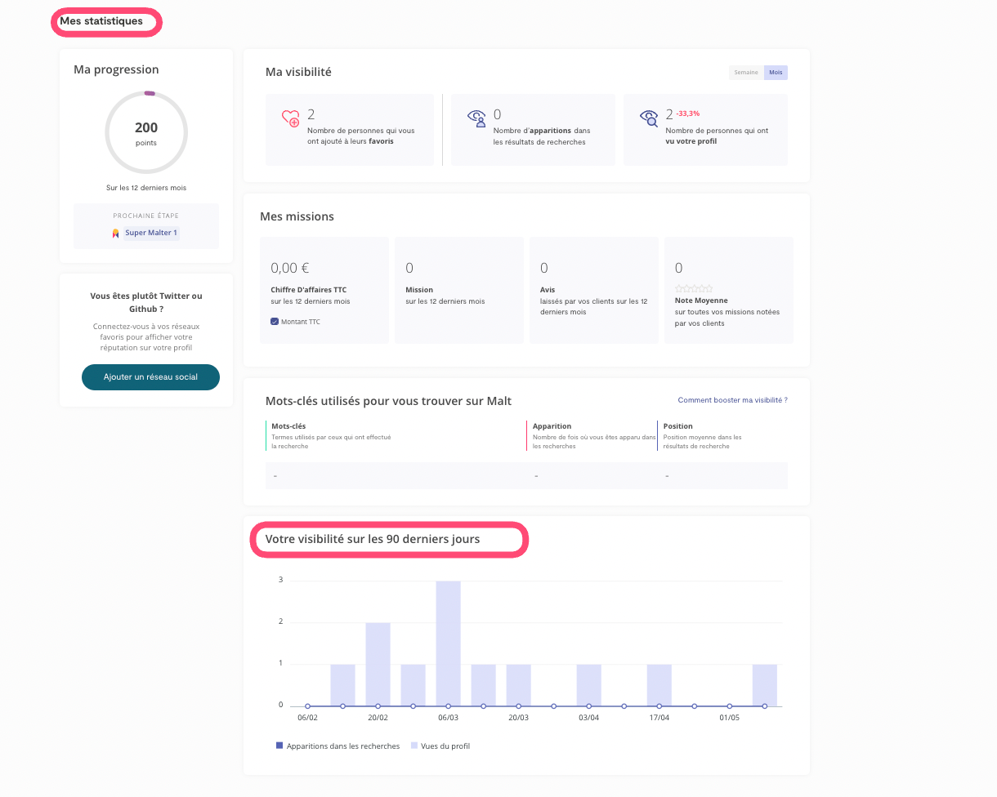Click the profile views eye-magnifier icon

[649, 118]
